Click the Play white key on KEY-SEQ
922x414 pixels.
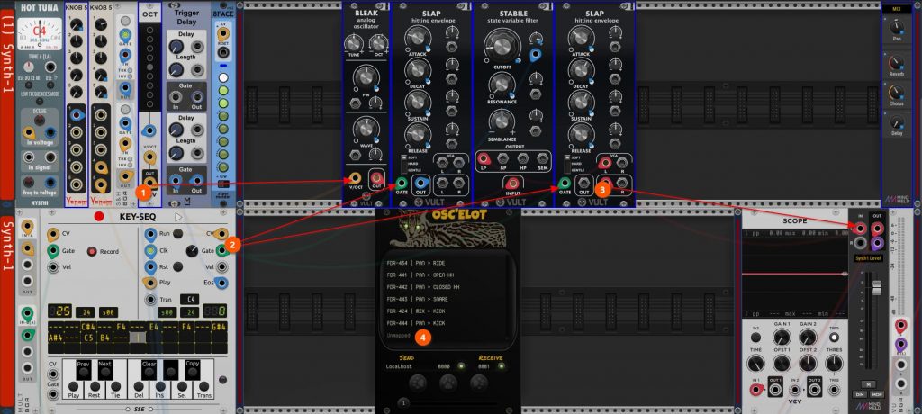(x=73, y=388)
